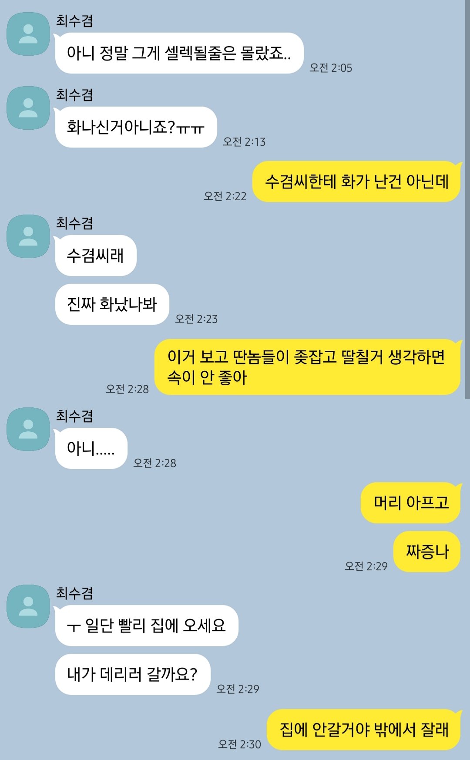Viewport: 470px width, 760px height.
Task: Tap the '수겸씨래' message bubble
Action: click(x=96, y=256)
